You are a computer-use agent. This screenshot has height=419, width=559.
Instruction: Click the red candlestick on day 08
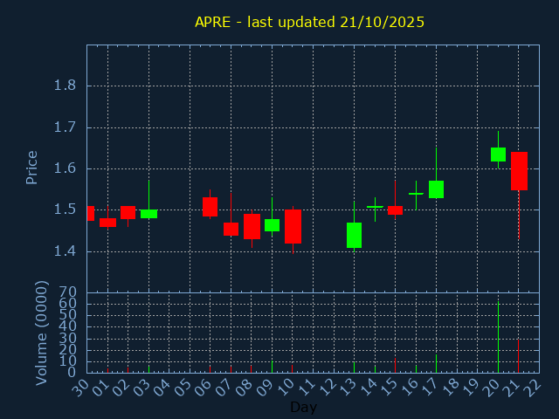click(252, 226)
